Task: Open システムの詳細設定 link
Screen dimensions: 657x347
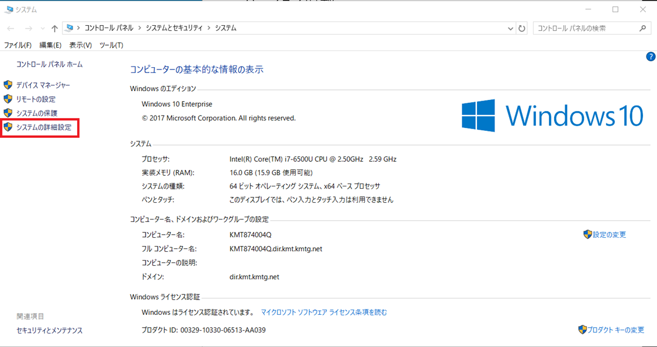Action: tap(44, 127)
